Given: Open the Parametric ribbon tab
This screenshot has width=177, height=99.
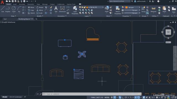Looking at the screenshot, I should [x=31, y=4].
